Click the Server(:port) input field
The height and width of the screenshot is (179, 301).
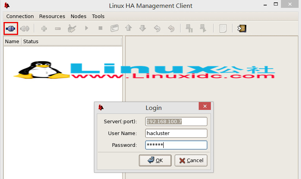[x=176, y=121]
